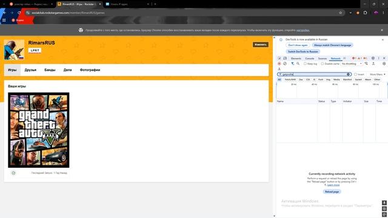Open network search magnifier

point(298,64)
